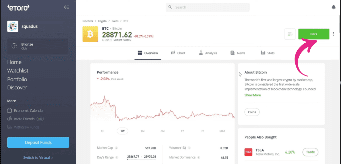The image size is (341, 164).
Task: Click the Crypto breadcrumb
Action: pyautogui.click(x=102, y=21)
